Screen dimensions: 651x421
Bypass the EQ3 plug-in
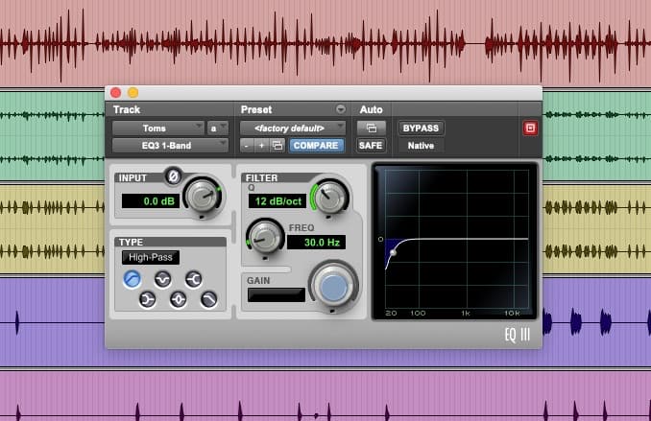coord(421,129)
